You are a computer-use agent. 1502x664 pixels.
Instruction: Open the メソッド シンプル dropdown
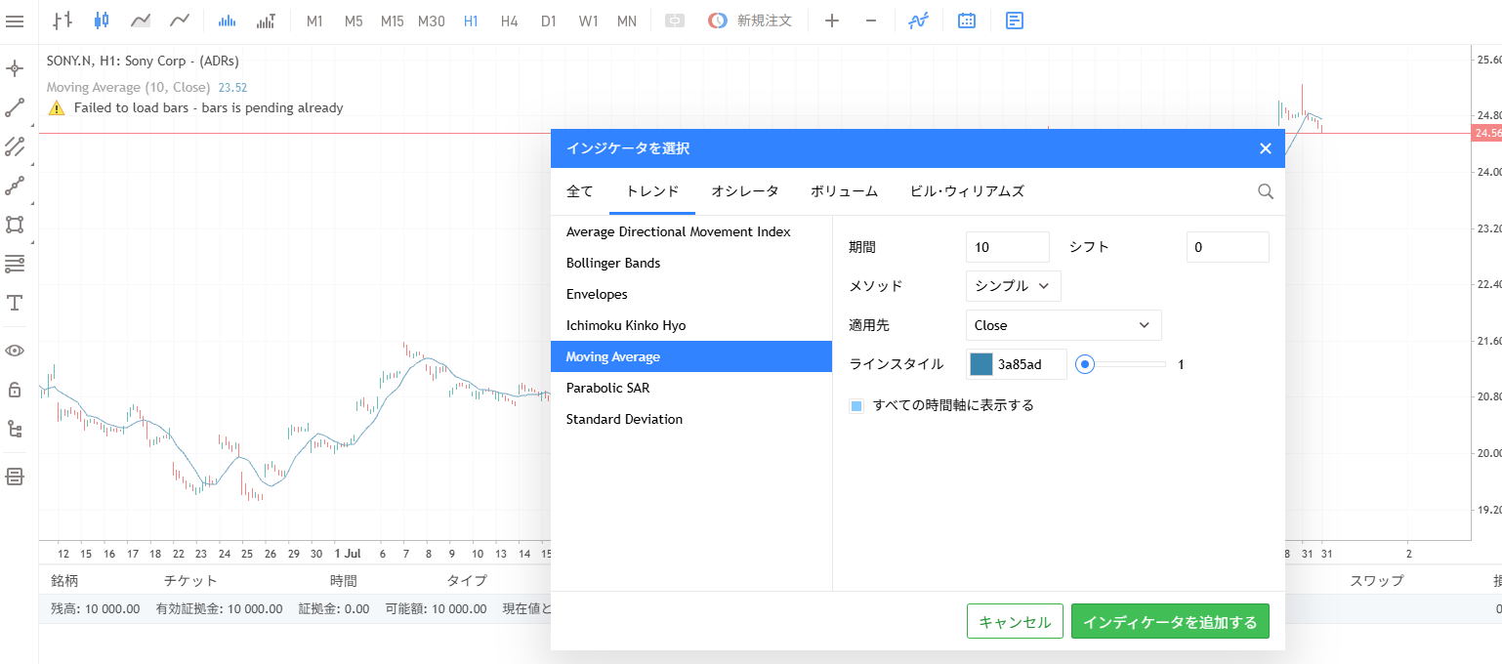1013,286
